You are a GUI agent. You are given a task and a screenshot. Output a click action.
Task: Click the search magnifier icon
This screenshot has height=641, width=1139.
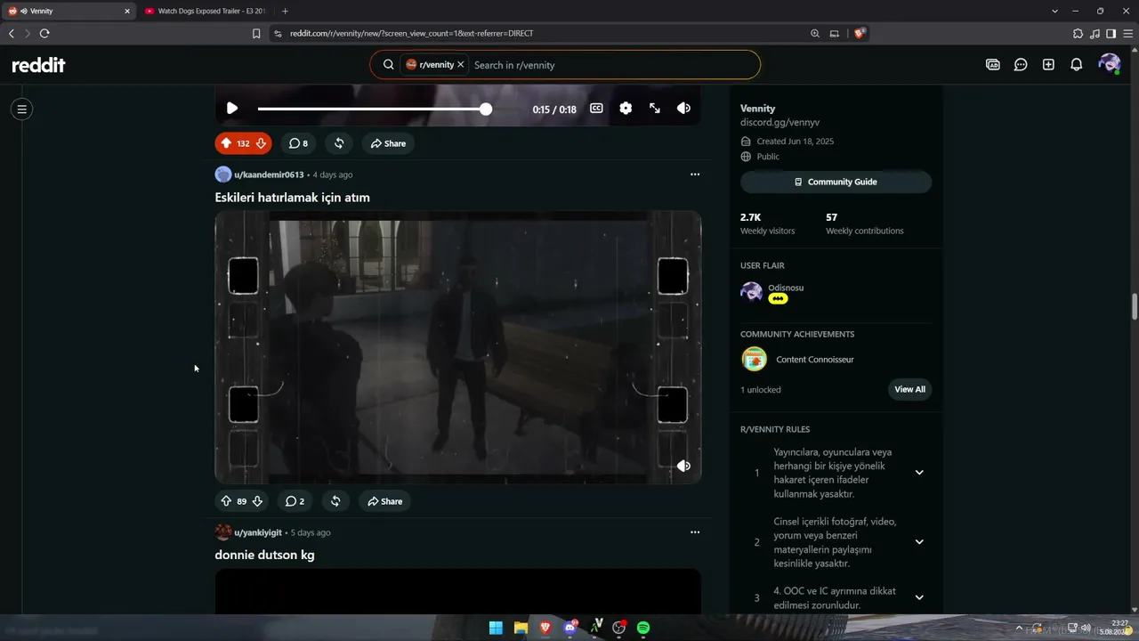point(388,65)
